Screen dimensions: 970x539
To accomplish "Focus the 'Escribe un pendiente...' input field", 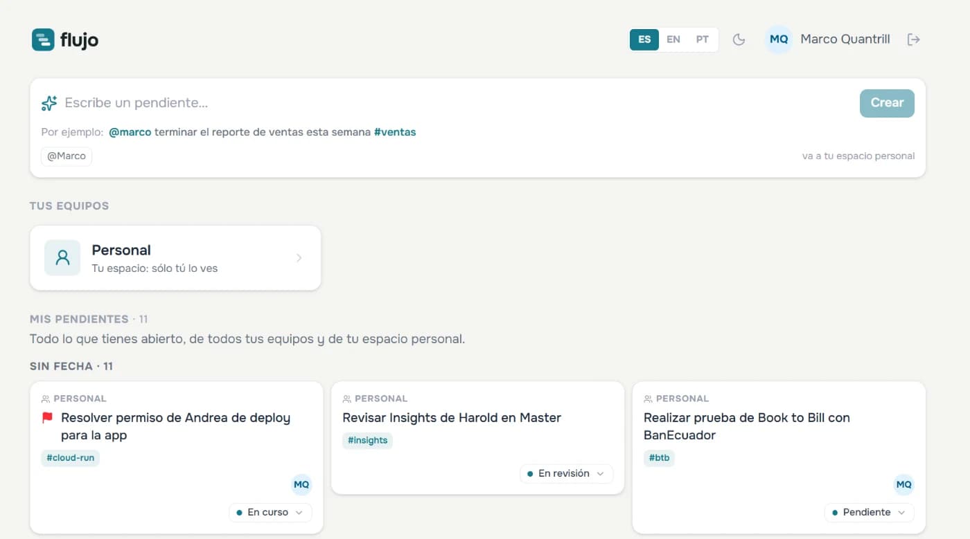I will pyautogui.click(x=457, y=103).
